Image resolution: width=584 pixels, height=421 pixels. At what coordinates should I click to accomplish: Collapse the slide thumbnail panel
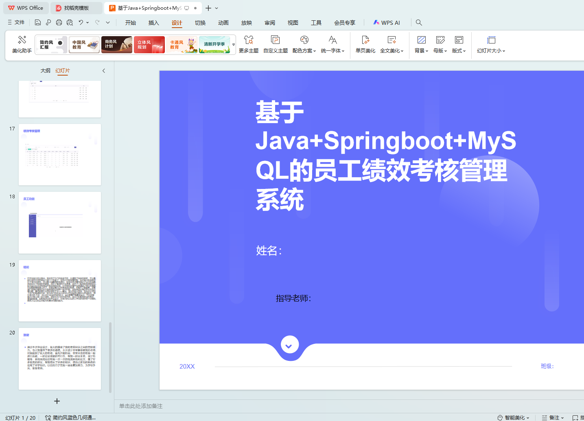click(x=104, y=71)
